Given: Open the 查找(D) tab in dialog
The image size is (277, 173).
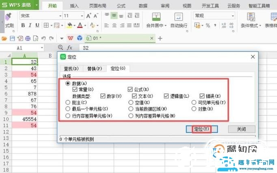Looking at the screenshot, I should click(x=71, y=68).
